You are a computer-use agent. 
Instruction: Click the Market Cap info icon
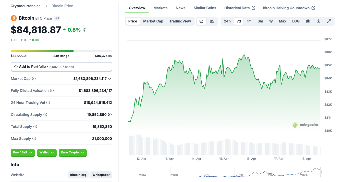click(34, 79)
